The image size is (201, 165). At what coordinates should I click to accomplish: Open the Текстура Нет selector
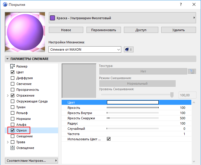tap(143, 71)
